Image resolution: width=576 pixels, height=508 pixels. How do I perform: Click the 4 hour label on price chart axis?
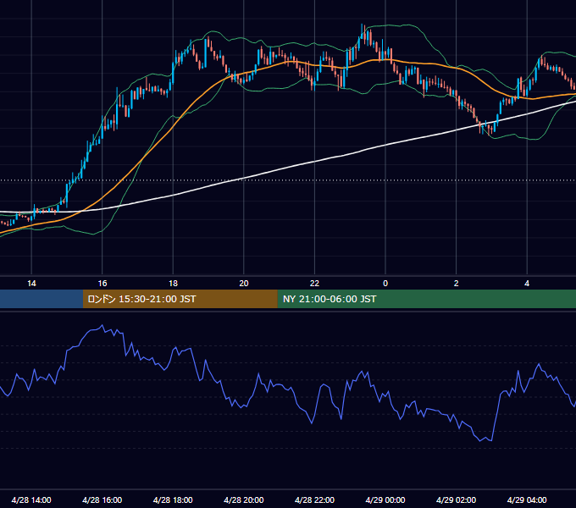click(x=527, y=284)
